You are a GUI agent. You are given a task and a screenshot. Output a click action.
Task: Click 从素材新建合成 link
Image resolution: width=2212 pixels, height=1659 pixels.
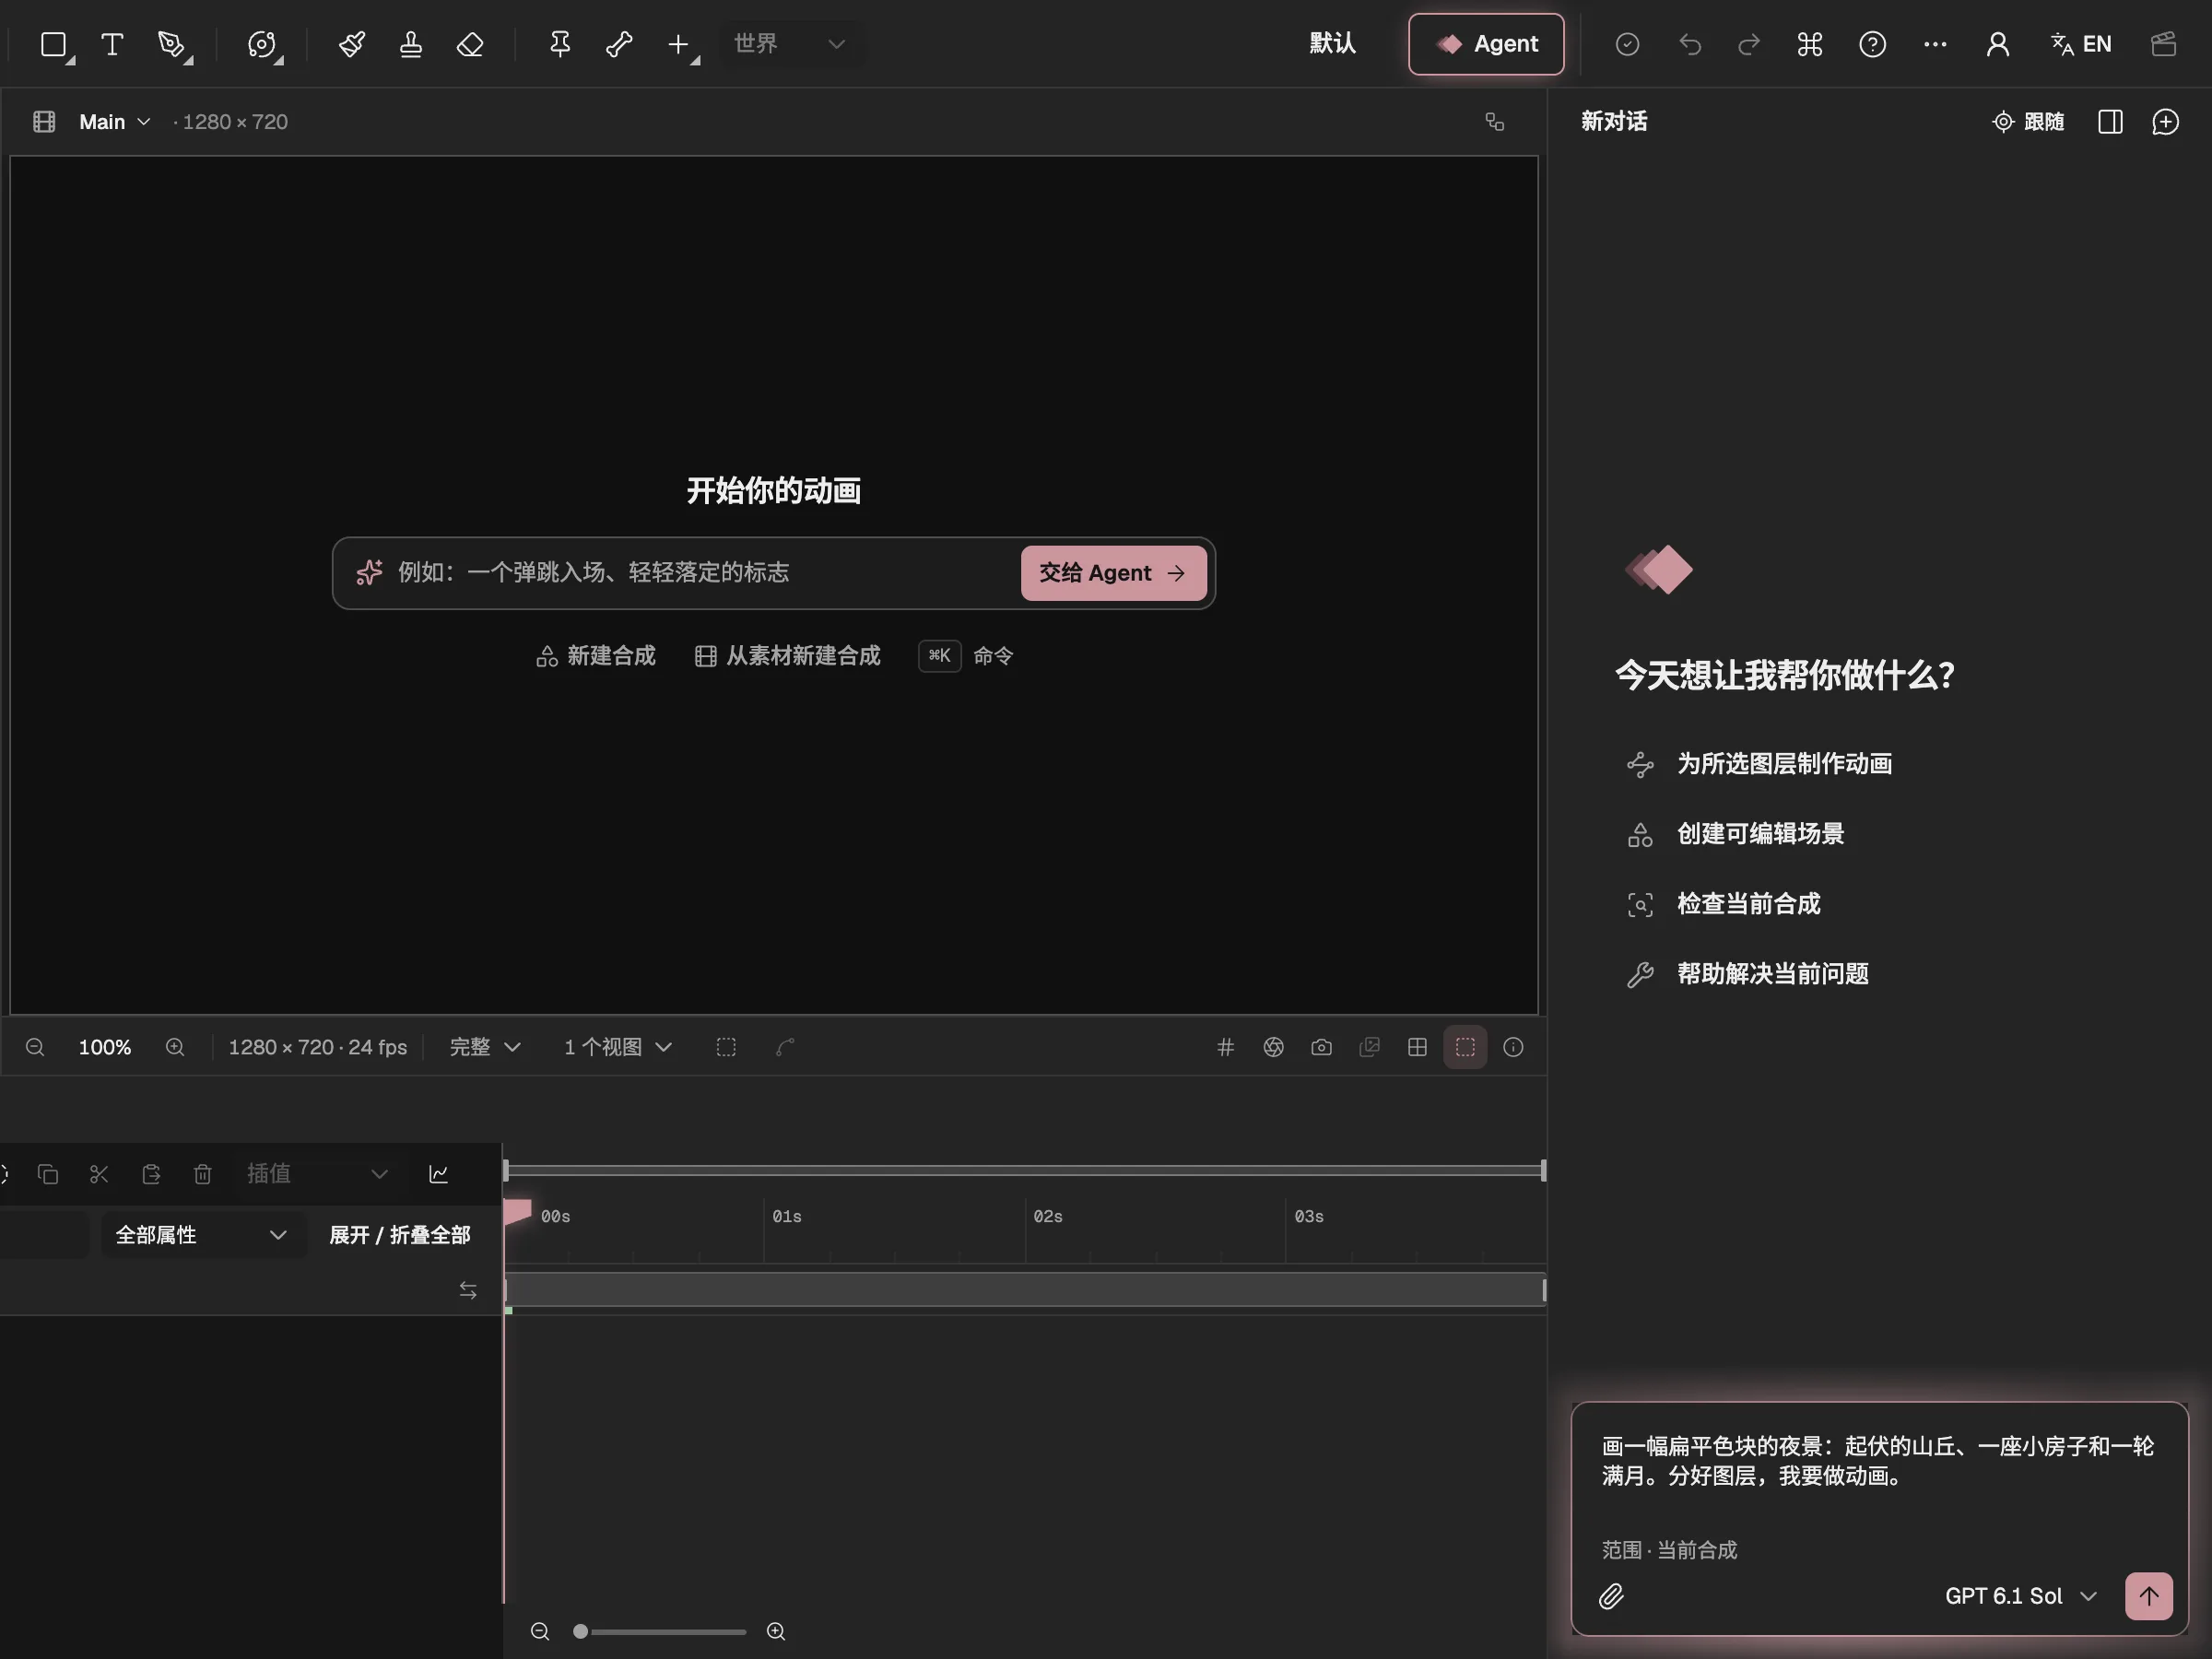pyautogui.click(x=788, y=656)
